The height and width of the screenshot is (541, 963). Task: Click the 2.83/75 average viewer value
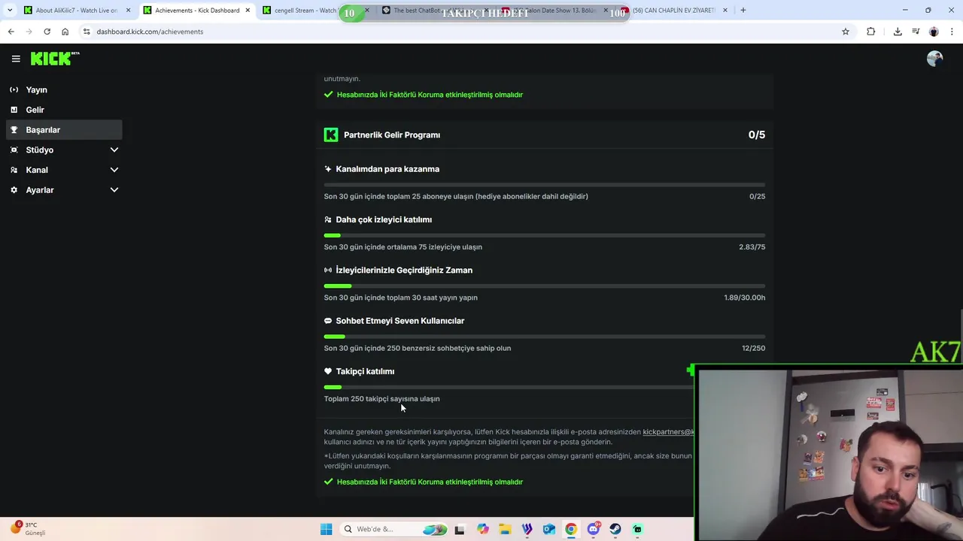(752, 246)
